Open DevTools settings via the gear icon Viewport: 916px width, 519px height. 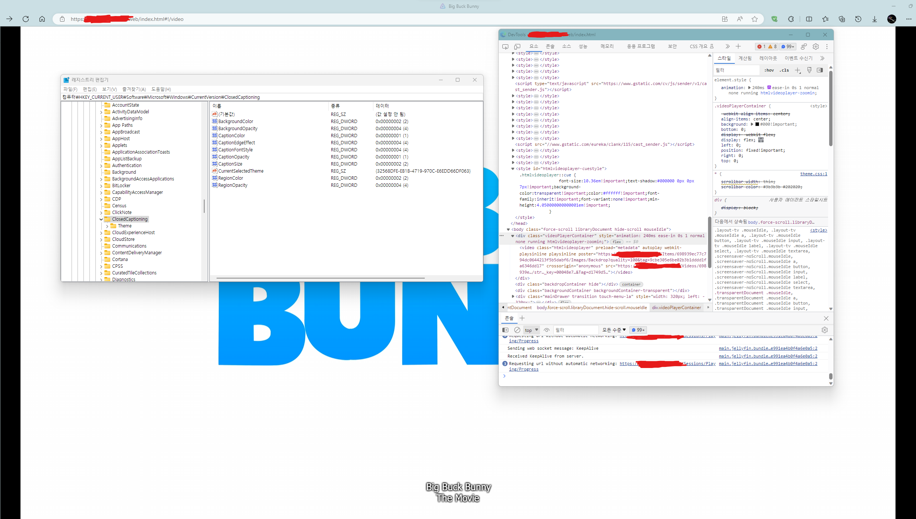[816, 46]
